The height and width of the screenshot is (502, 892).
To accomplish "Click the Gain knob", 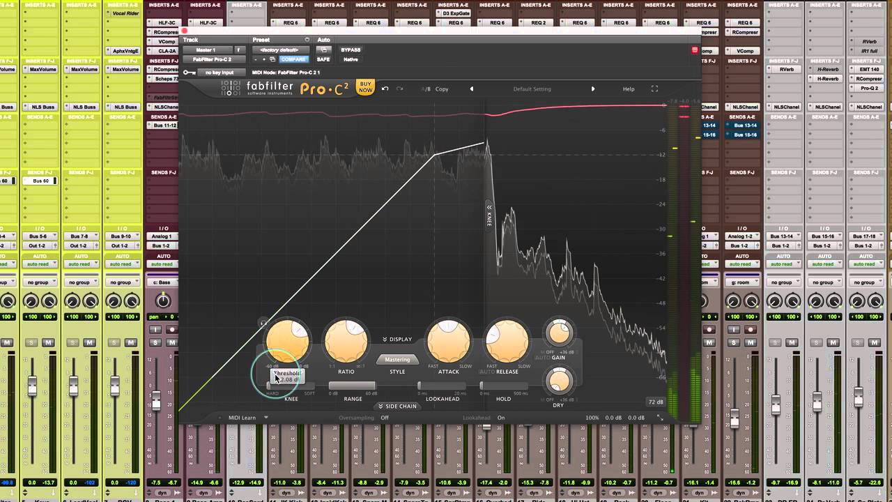I will pos(558,333).
